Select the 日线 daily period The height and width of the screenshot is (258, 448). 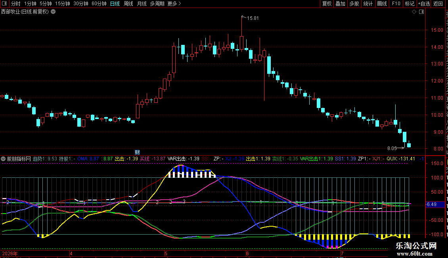tap(115, 4)
